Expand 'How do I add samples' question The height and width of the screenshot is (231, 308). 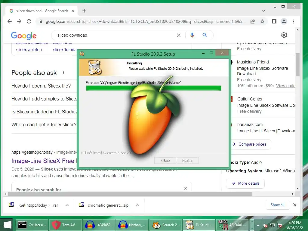[44, 99]
